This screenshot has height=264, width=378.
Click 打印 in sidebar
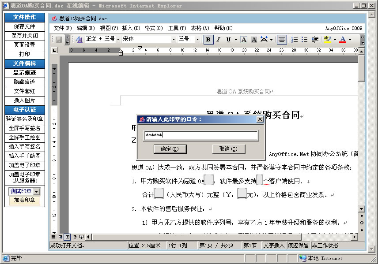pos(25,54)
